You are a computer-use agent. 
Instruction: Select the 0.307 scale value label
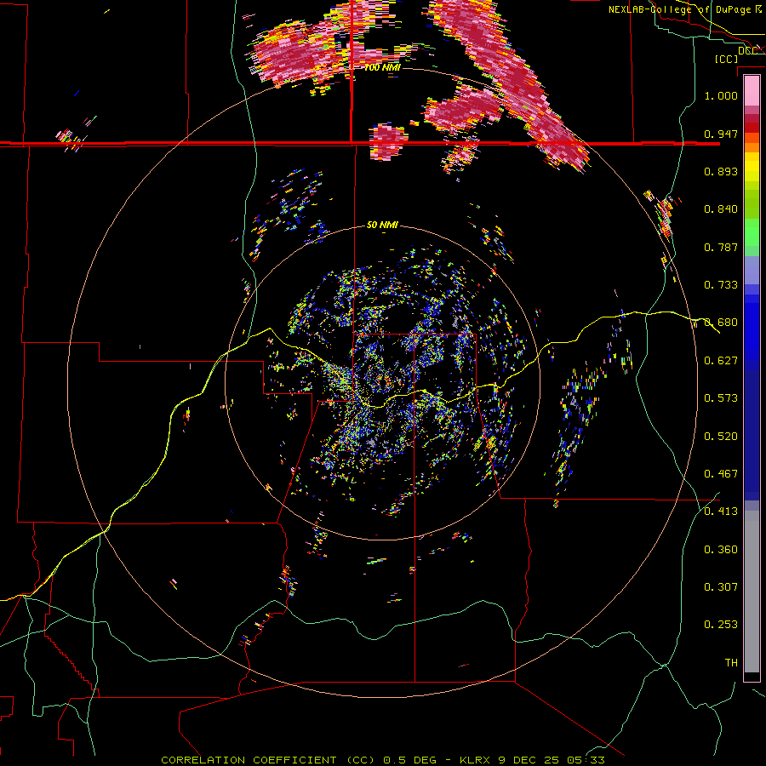coord(721,587)
